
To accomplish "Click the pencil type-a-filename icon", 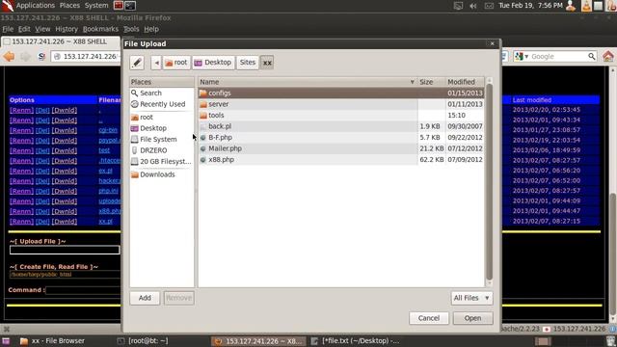I will coord(137,63).
